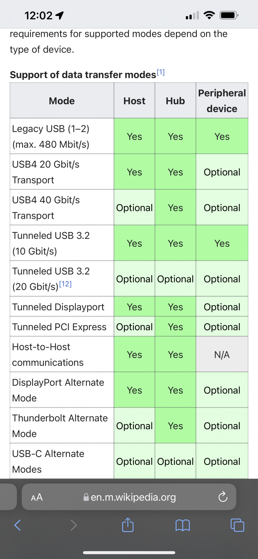Tap the battery status icon
258x559 pixels.
[x=229, y=15]
